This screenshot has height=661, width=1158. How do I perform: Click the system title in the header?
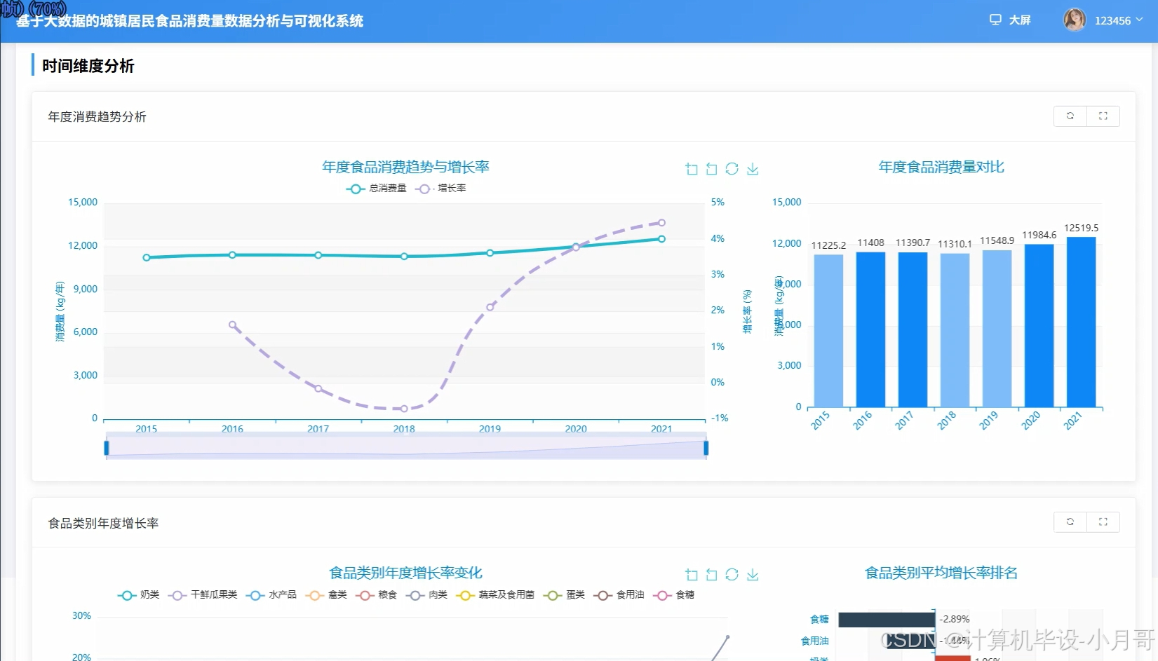coord(189,21)
